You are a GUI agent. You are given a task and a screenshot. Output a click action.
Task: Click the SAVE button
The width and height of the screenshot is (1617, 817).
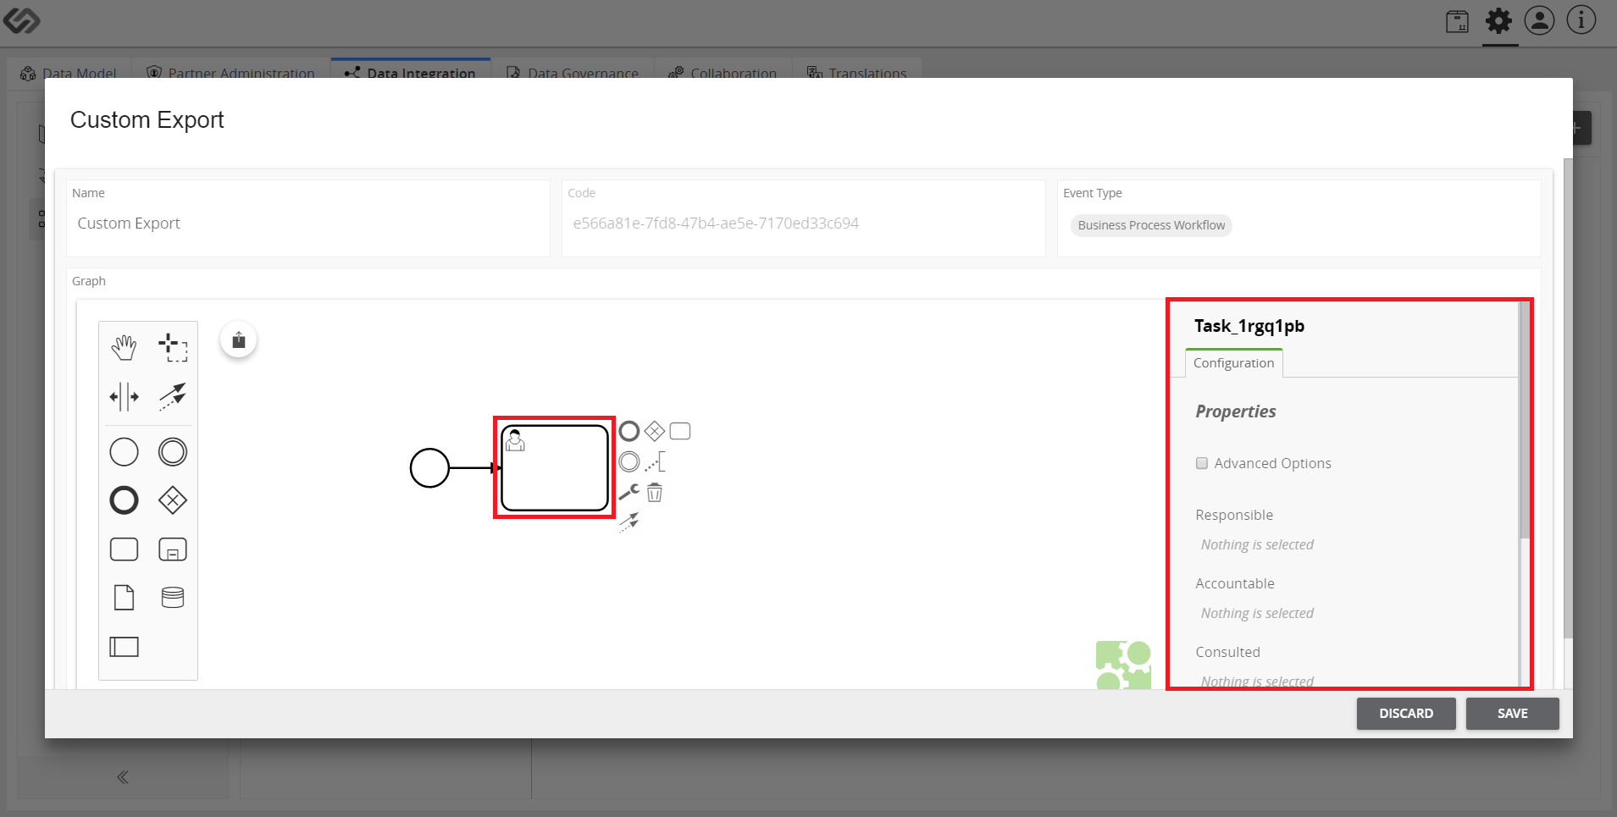pyautogui.click(x=1513, y=714)
